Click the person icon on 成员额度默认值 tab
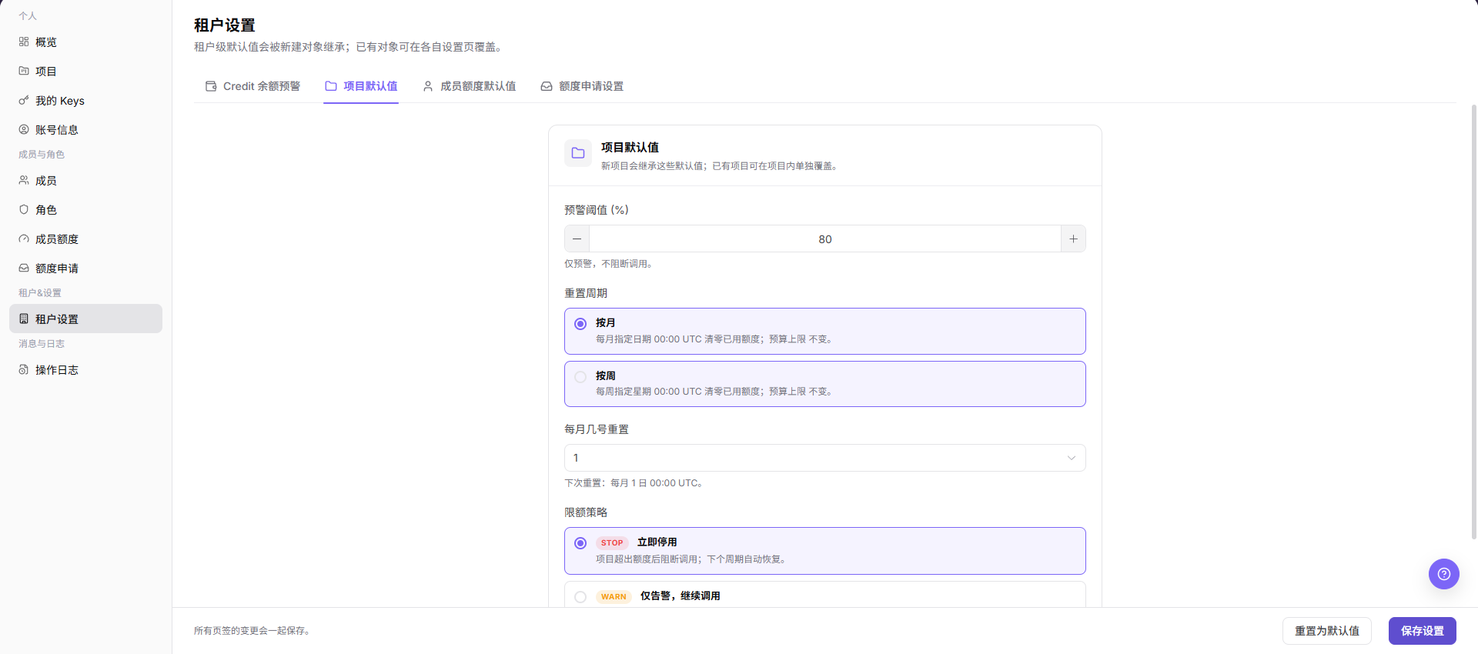 tap(428, 86)
